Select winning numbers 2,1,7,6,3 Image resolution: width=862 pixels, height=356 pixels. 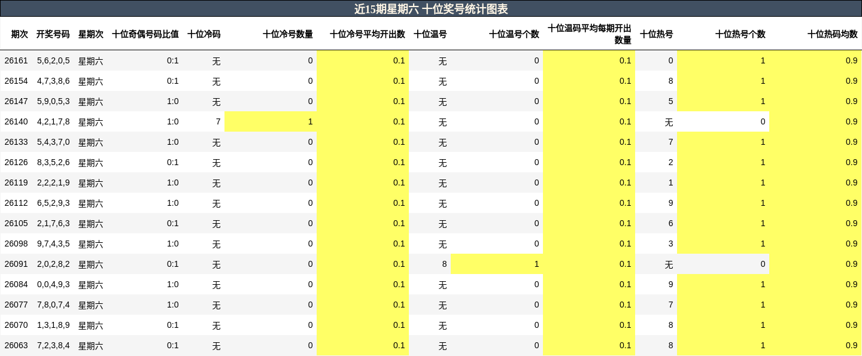tap(53, 223)
